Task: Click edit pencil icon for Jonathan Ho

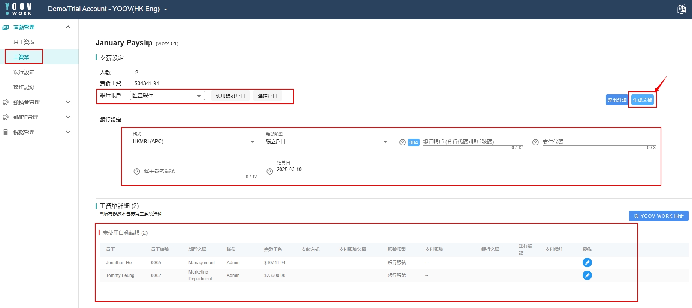Action: point(587,263)
